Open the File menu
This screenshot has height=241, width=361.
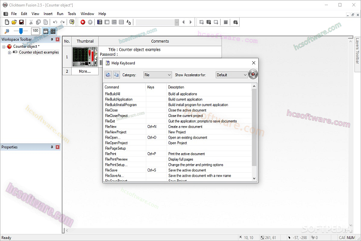14,14
